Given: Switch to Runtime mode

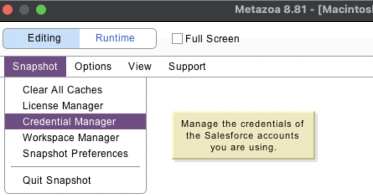Looking at the screenshot, I should (x=115, y=39).
